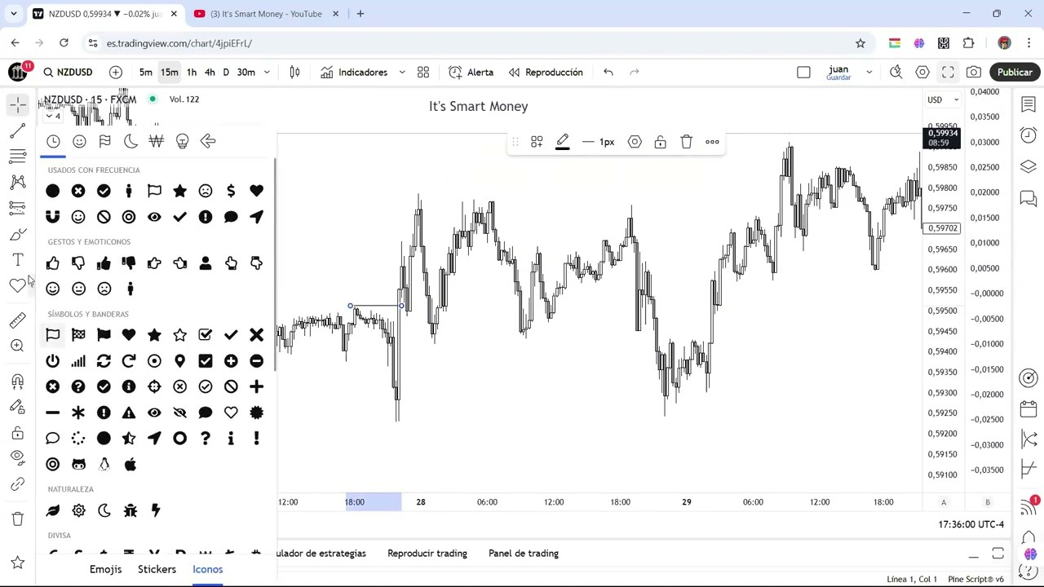Viewport: 1044px width, 587px height.
Task: Toggle lock on selected drawing floating toolbar
Action: (660, 142)
